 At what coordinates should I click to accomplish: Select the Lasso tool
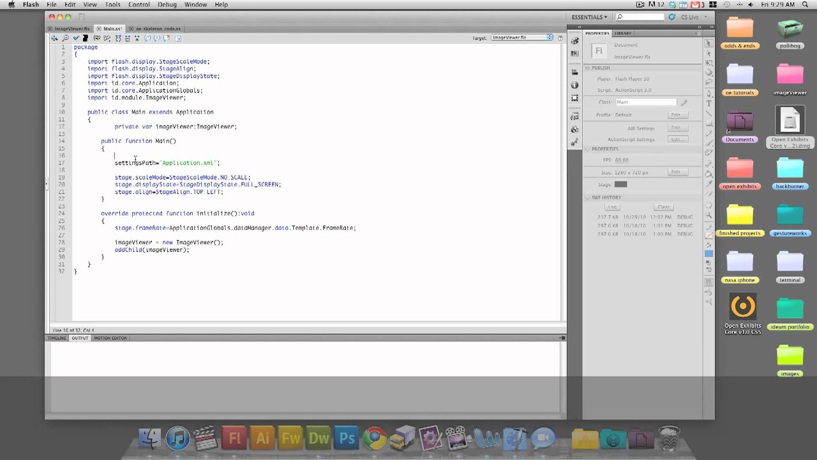pos(708,80)
